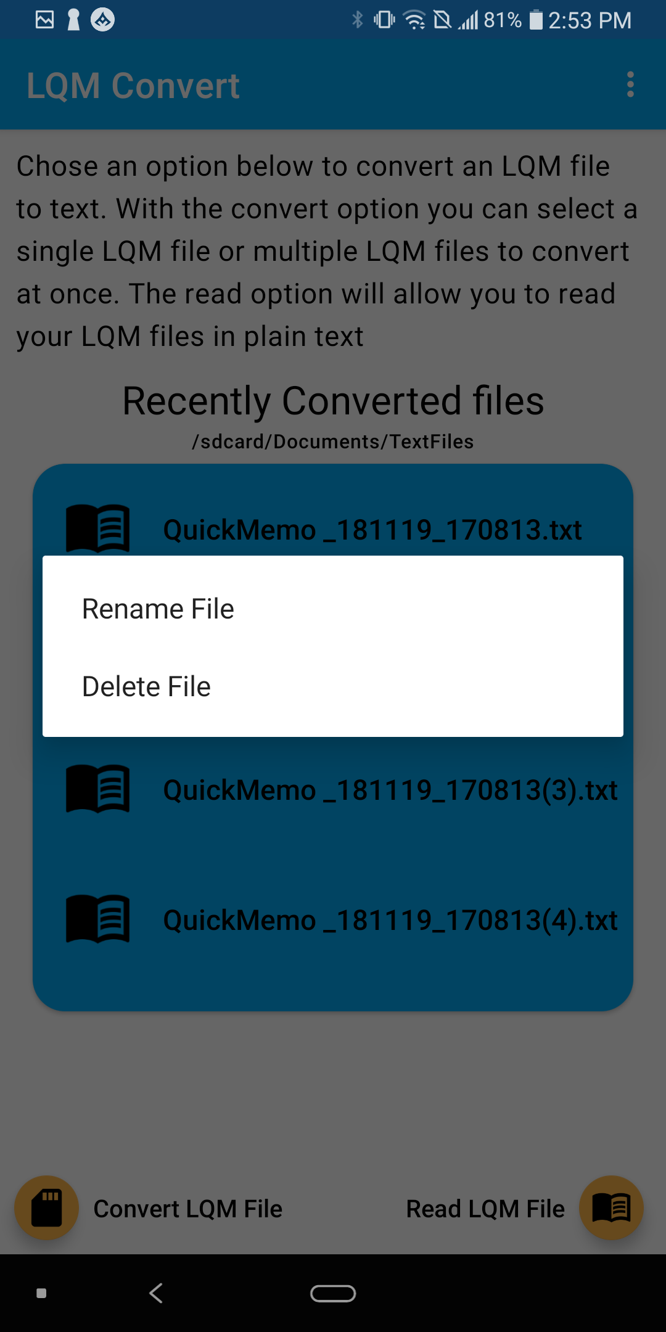Image resolution: width=666 pixels, height=1332 pixels.
Task: Choose Delete File in the popup
Action: 333,686
